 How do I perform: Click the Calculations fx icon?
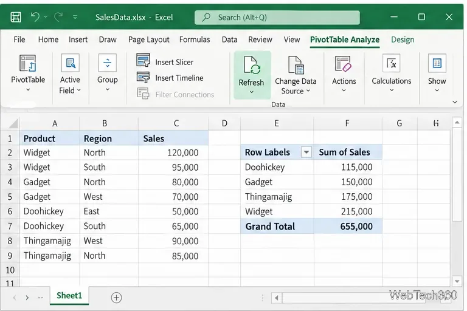[x=392, y=63]
